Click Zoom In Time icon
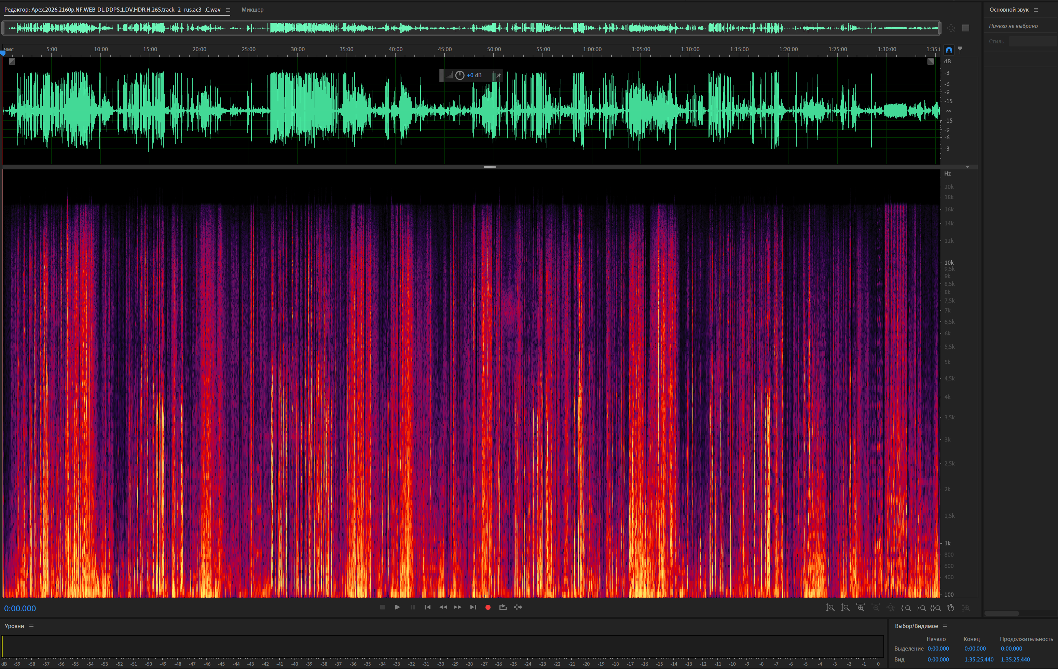 click(x=860, y=608)
